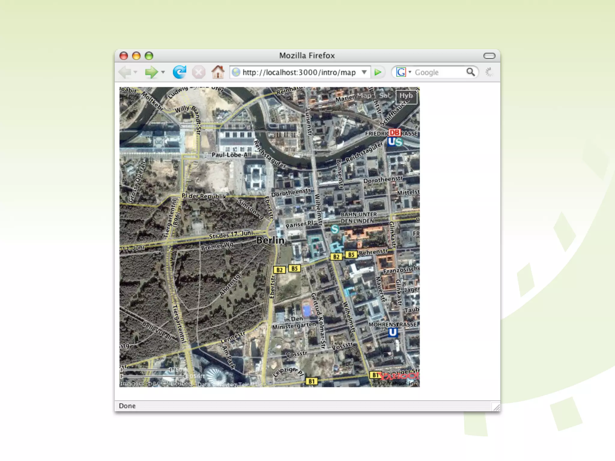This screenshot has height=461, width=615.
Task: Click the green Forward arrow
Action: [x=151, y=72]
